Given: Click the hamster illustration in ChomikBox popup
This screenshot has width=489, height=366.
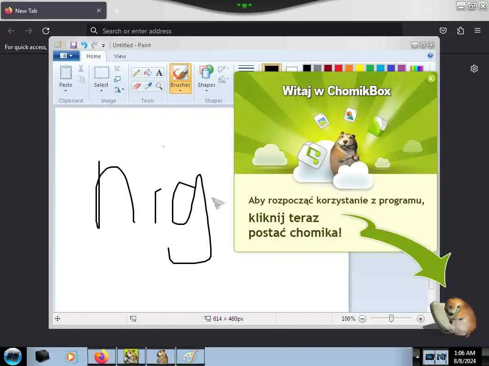Looking at the screenshot, I should 345,152.
